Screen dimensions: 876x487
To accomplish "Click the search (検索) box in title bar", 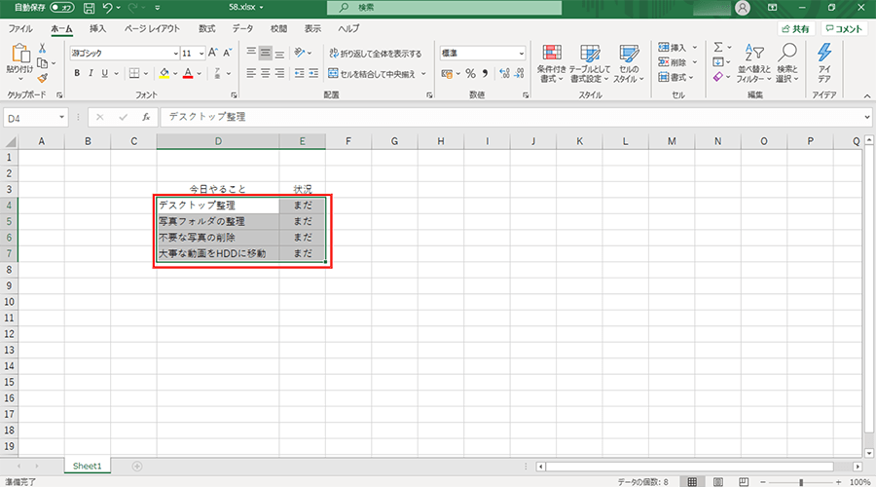I will (444, 8).
